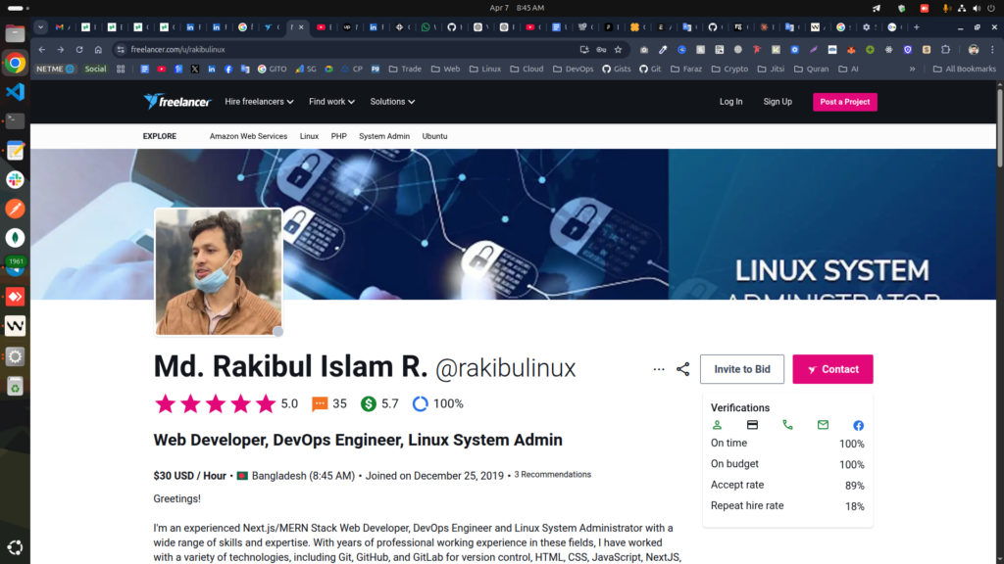Expand Hire freelancers dropdown menu
1004x564 pixels.
(259, 102)
